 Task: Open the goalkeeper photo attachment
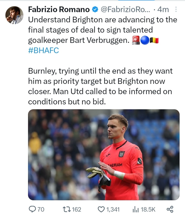[104, 155]
